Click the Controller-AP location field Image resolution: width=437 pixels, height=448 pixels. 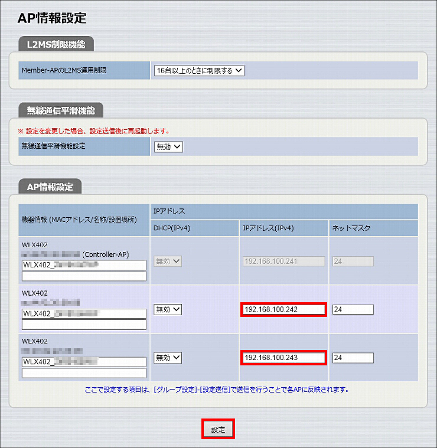pos(84,276)
